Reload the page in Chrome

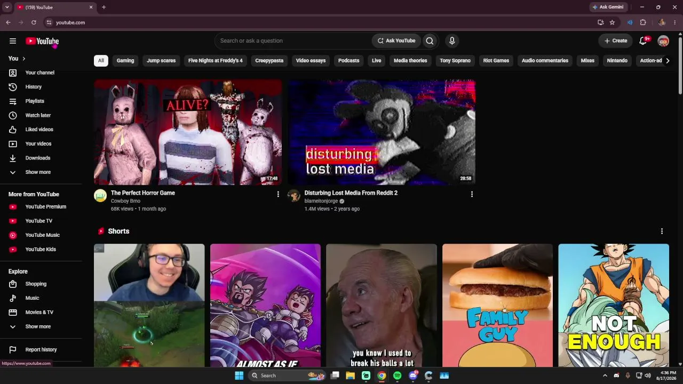click(34, 22)
